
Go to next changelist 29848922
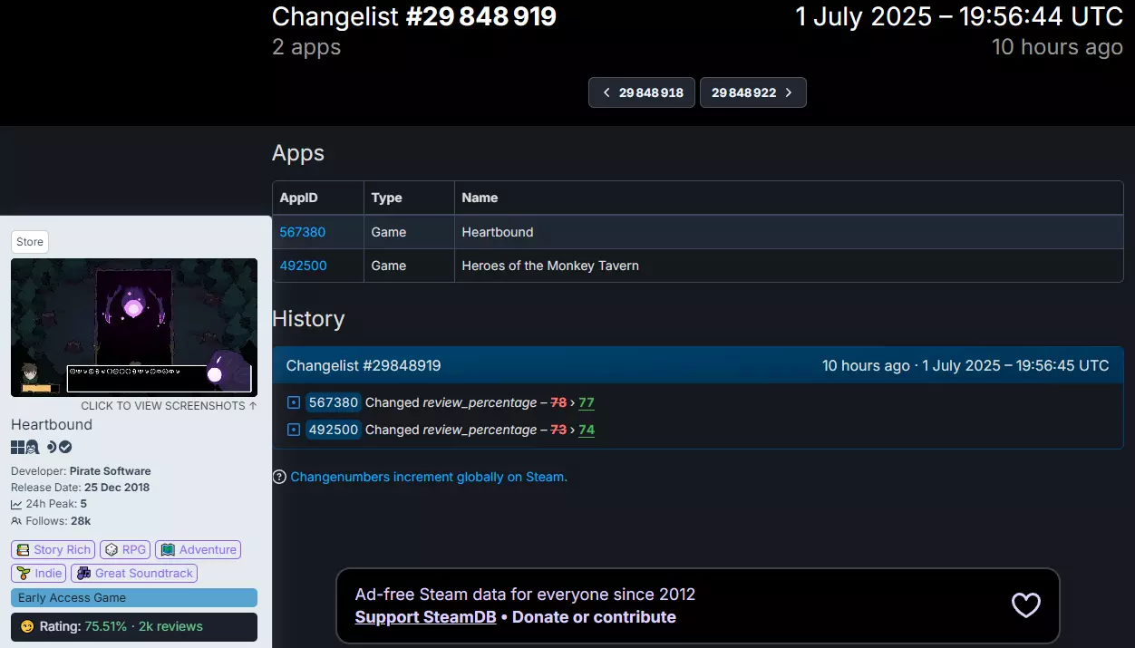pyautogui.click(x=752, y=92)
